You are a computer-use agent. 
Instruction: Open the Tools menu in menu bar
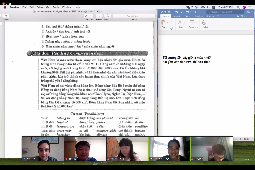click(x=56, y=7)
